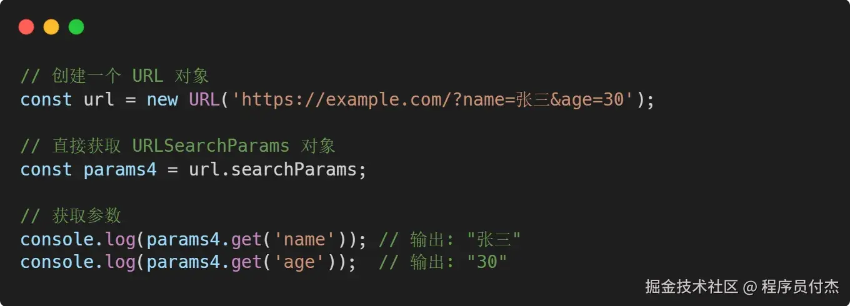Click the yellow minimize dot
Viewport: 850px width, 306px height.
click(51, 27)
